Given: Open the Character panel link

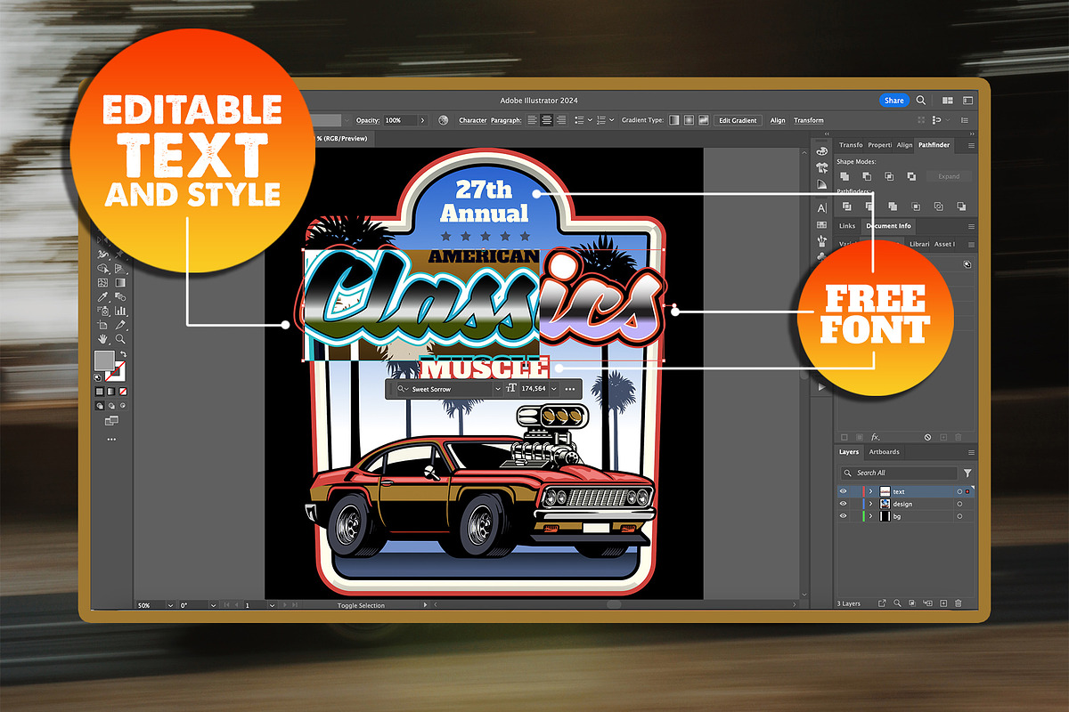Looking at the screenshot, I should coord(473,120).
